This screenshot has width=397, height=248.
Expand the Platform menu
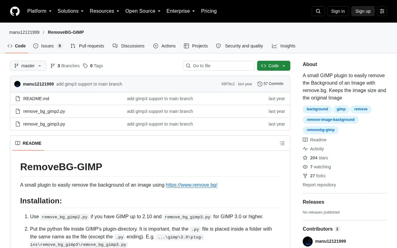click(39, 11)
